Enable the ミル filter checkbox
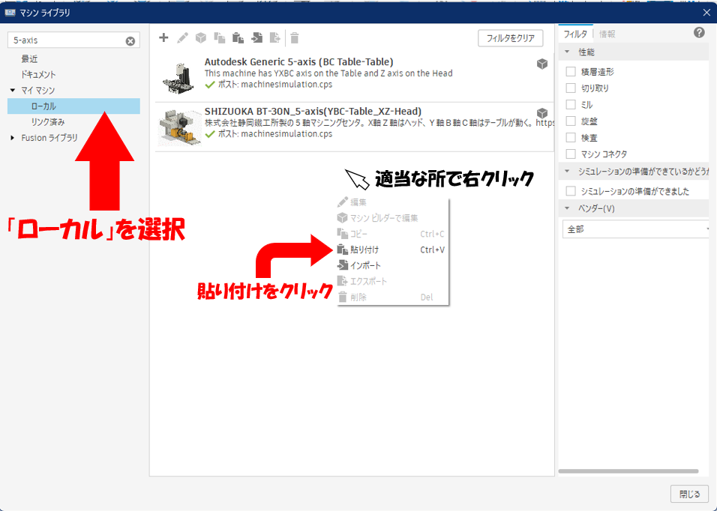This screenshot has height=511, width=717. pos(570,104)
